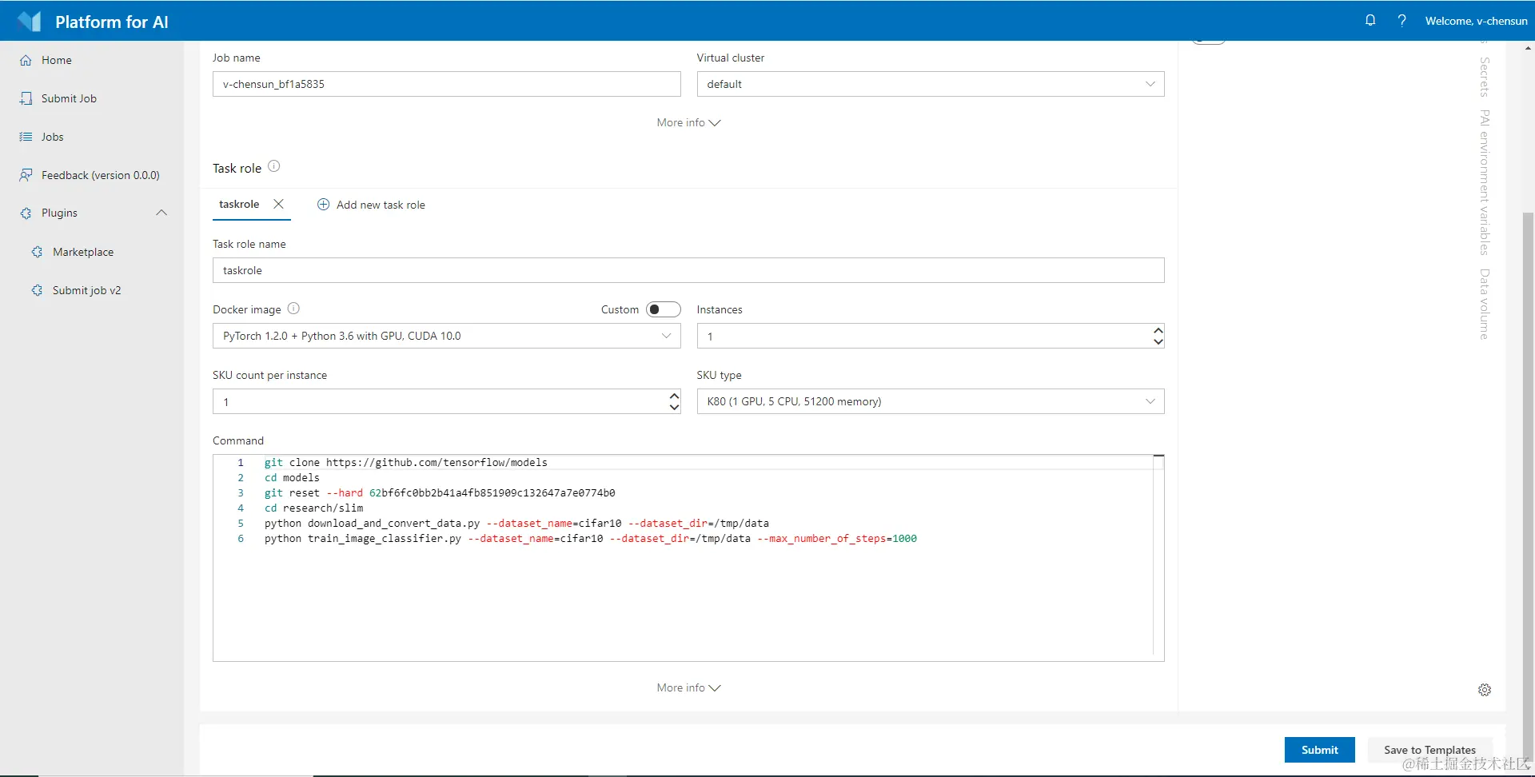Increase the Instances count
Image resolution: width=1535 pixels, height=777 pixels.
(x=1158, y=330)
